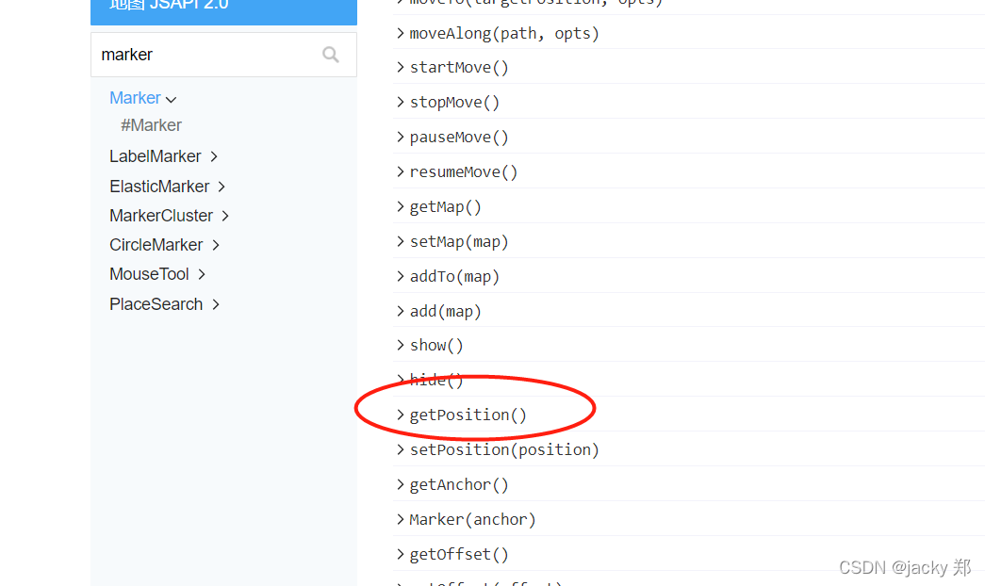The height and width of the screenshot is (586, 985).
Task: Click the arrow beside getOffset()
Action: [x=401, y=554]
